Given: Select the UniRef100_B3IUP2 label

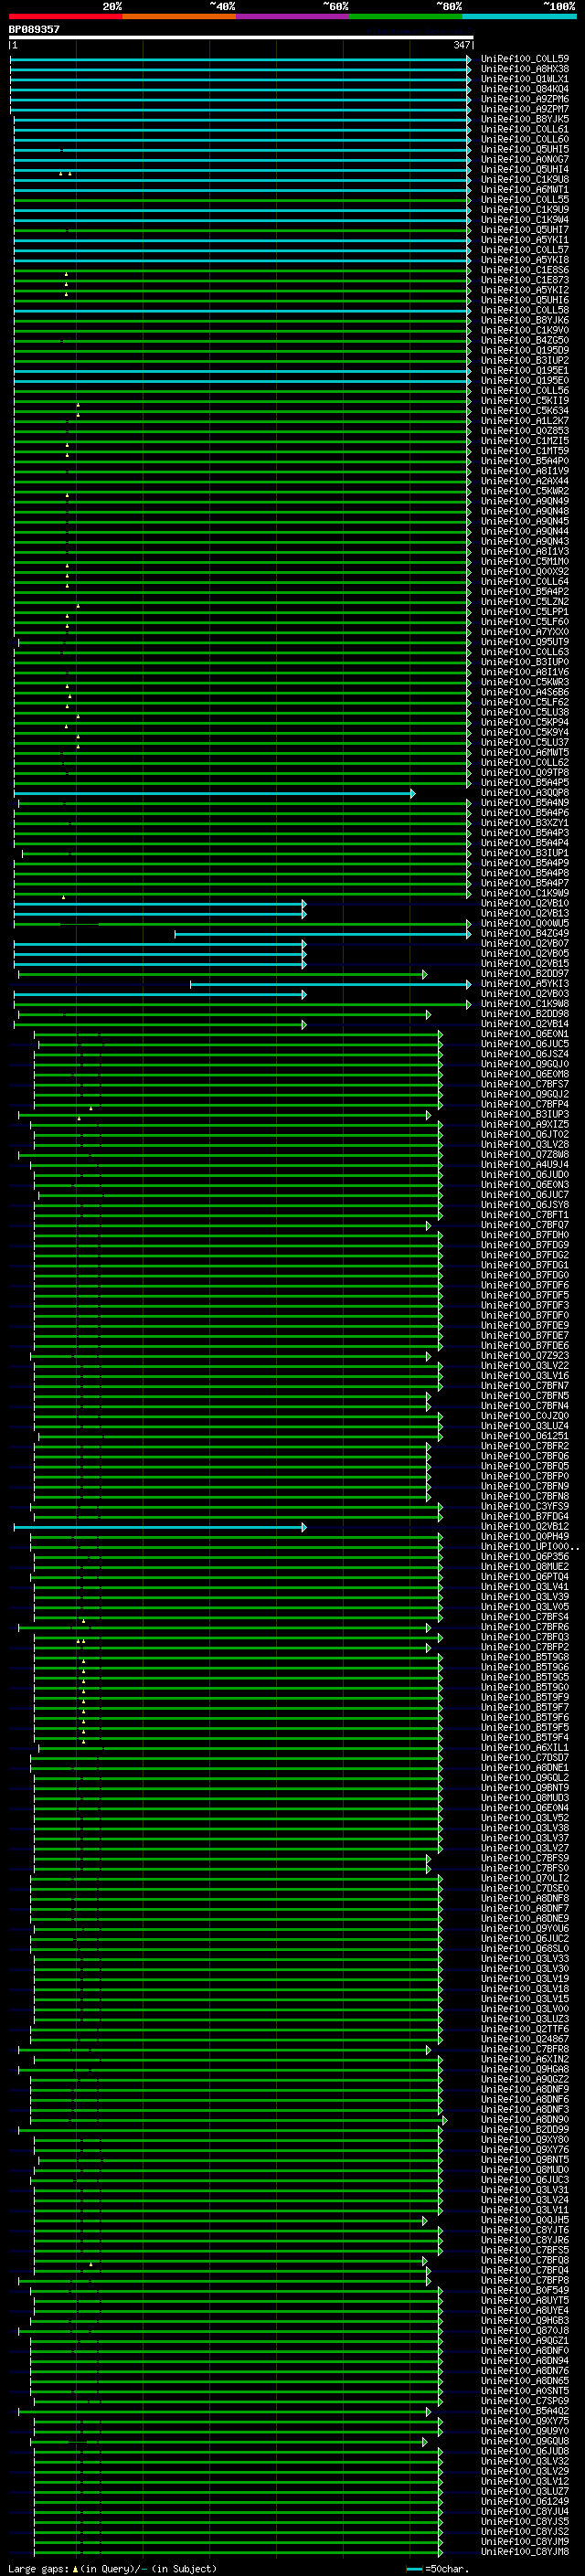Looking at the screenshot, I should (x=524, y=360).
